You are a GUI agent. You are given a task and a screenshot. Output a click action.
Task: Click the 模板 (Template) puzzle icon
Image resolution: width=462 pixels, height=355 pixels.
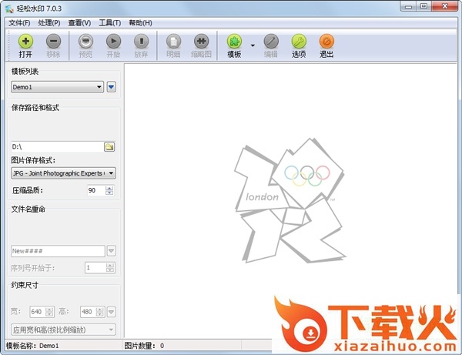(235, 42)
